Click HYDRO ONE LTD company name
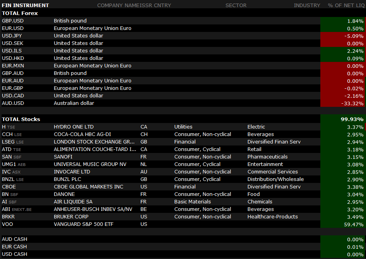This screenshot has height=259, width=366. [x=74, y=127]
